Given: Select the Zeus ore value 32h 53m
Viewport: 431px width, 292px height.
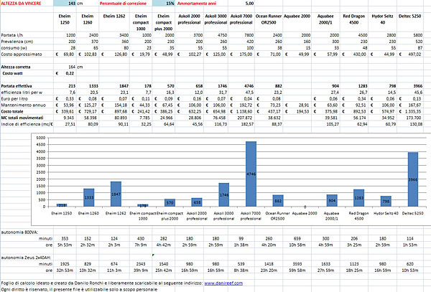Looking at the screenshot, I should (x=65, y=270).
